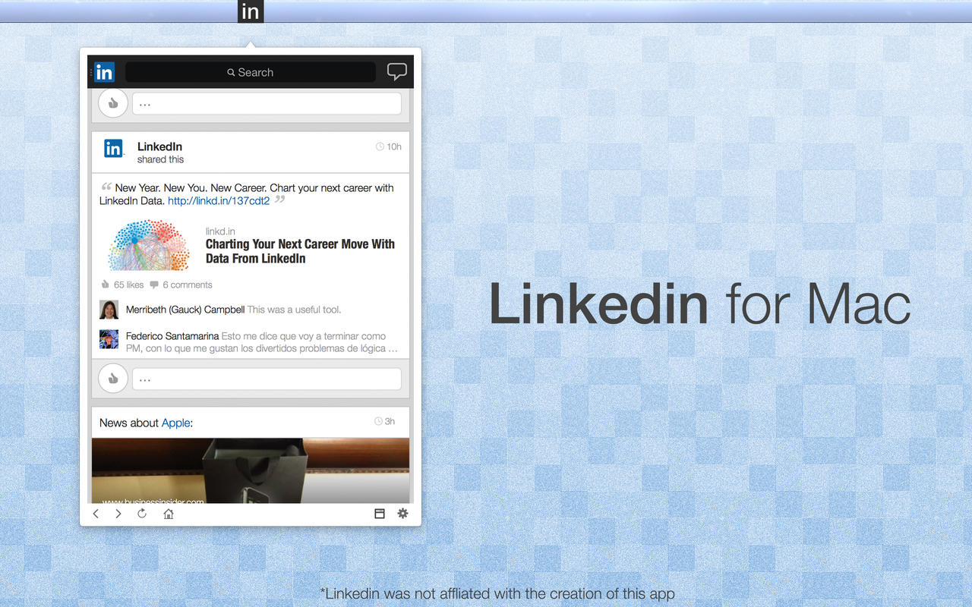Reload the feed with the refresh icon
The image size is (972, 607).
(142, 514)
